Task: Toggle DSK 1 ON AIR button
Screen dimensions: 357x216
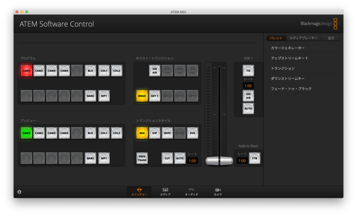Action: click(x=248, y=96)
